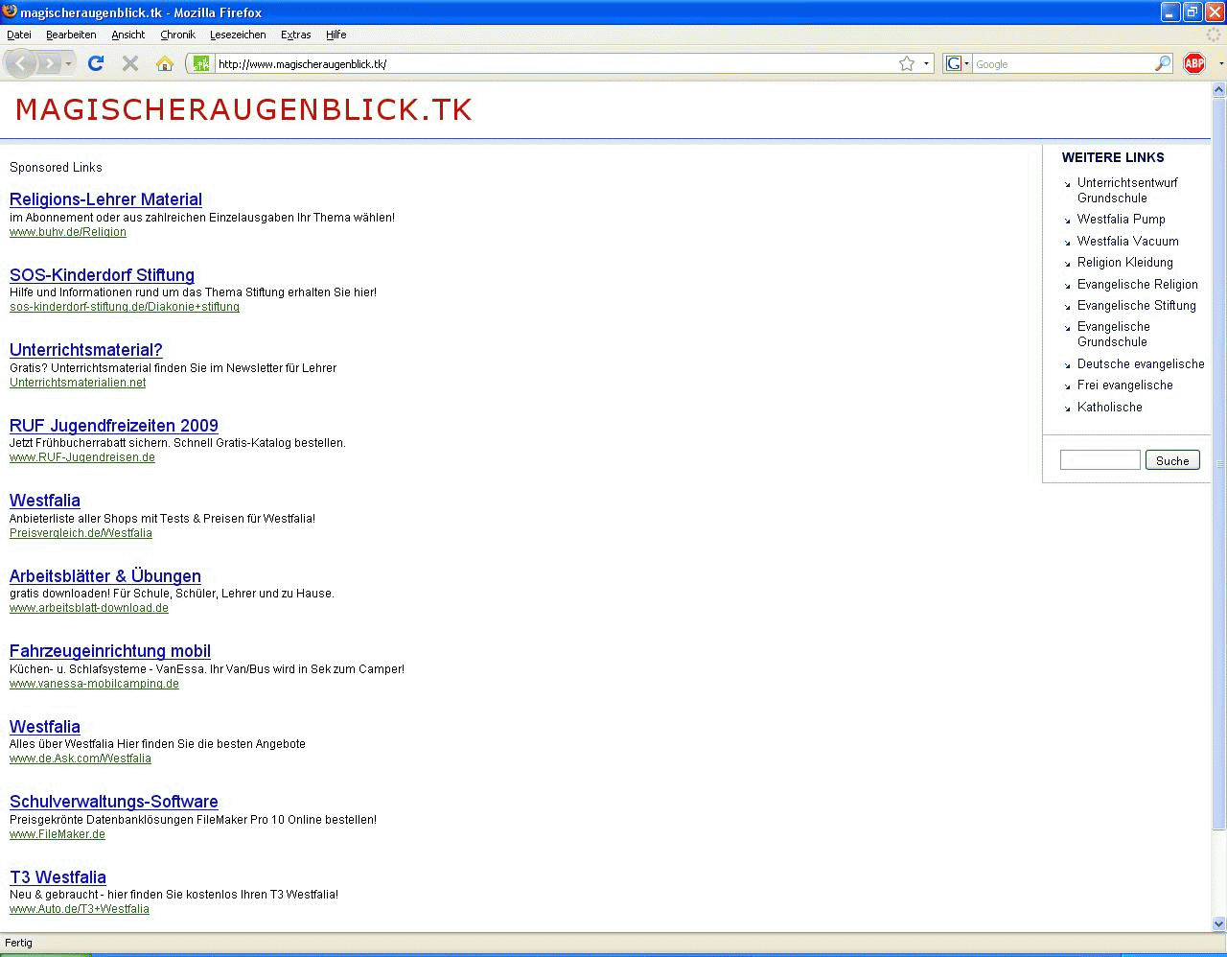Open the www.FileMaker.de link
Viewport: 1227px width, 957px height.
[x=58, y=834]
